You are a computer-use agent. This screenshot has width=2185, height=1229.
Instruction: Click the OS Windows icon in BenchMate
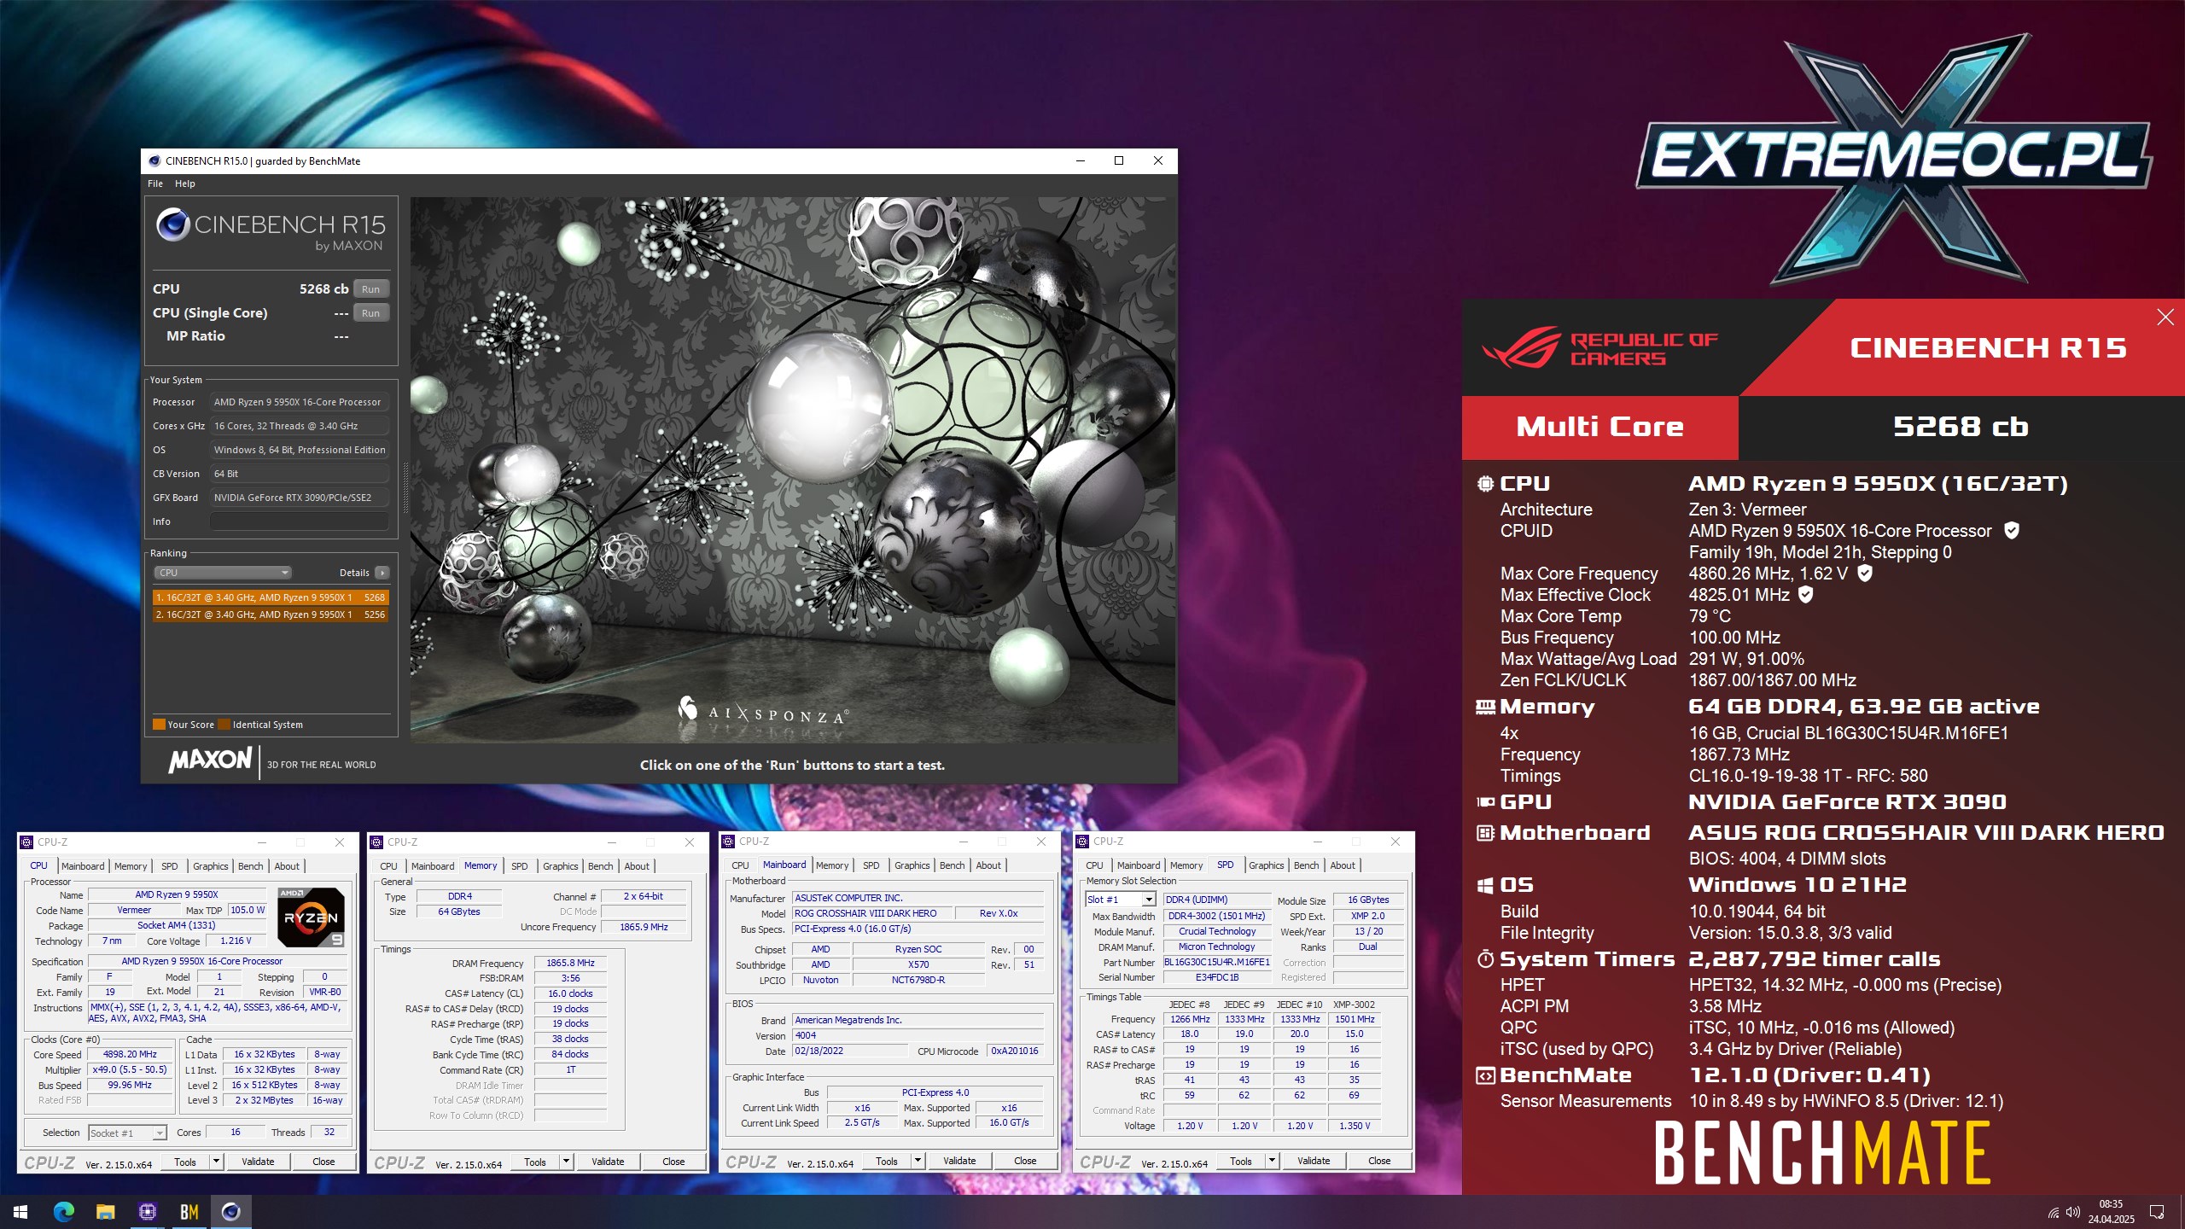tap(1485, 885)
